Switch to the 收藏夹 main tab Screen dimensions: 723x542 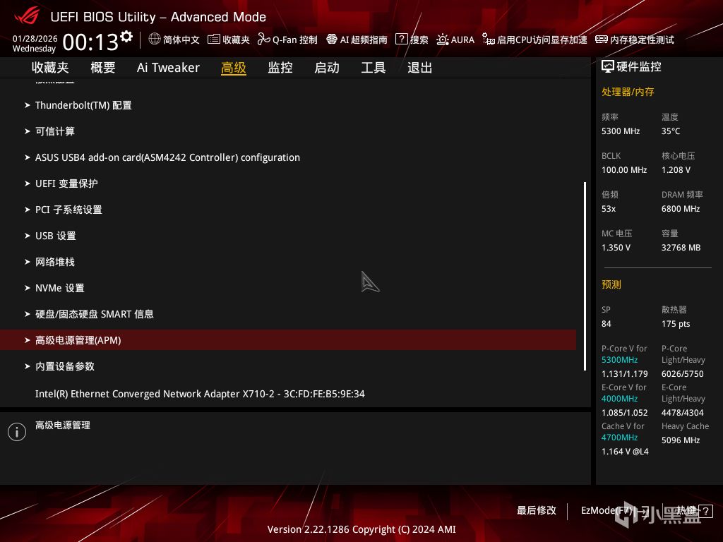point(50,68)
